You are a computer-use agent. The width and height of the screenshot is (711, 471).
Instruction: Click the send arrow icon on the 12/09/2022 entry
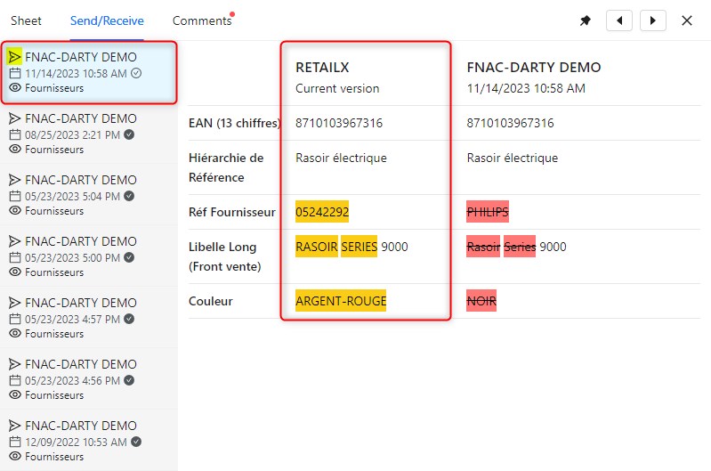pos(15,426)
